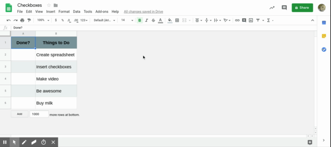Open the Add-ons menu
Viewport: 331px width, 147px height.
102,12
